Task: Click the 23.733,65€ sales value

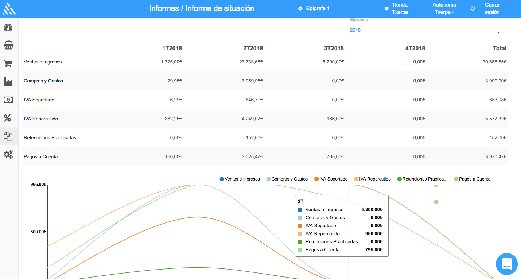Action: (x=251, y=62)
